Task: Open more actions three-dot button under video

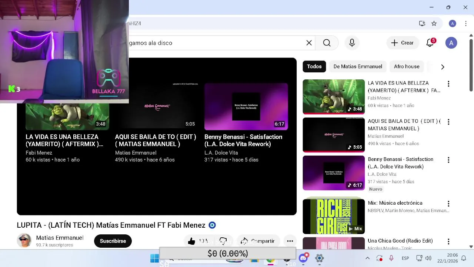Action: click(290, 241)
